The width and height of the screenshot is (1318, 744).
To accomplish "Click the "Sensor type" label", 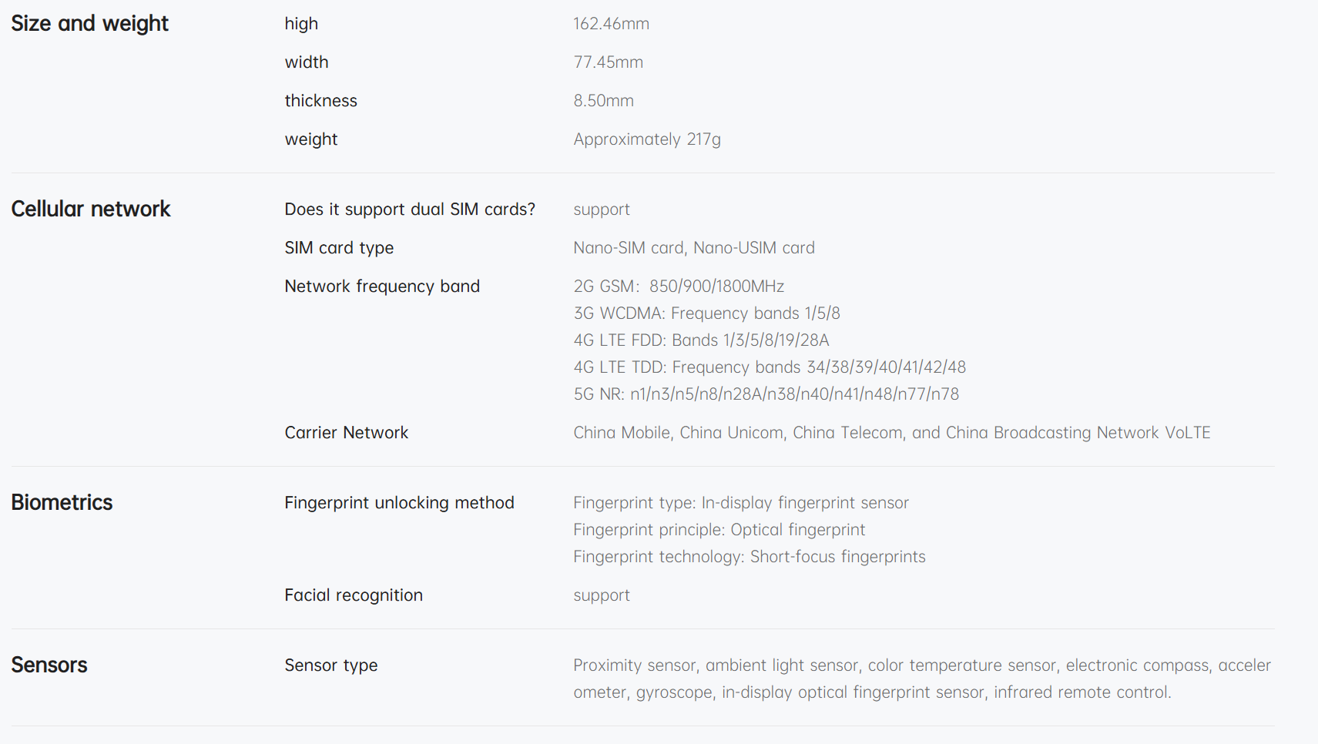I will pos(330,665).
